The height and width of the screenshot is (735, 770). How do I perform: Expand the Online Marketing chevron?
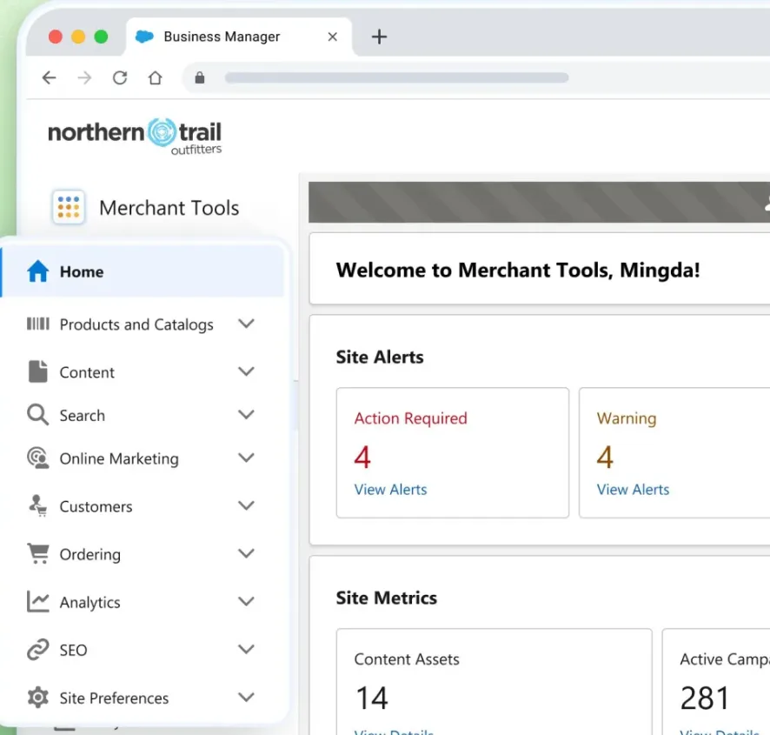click(x=247, y=458)
